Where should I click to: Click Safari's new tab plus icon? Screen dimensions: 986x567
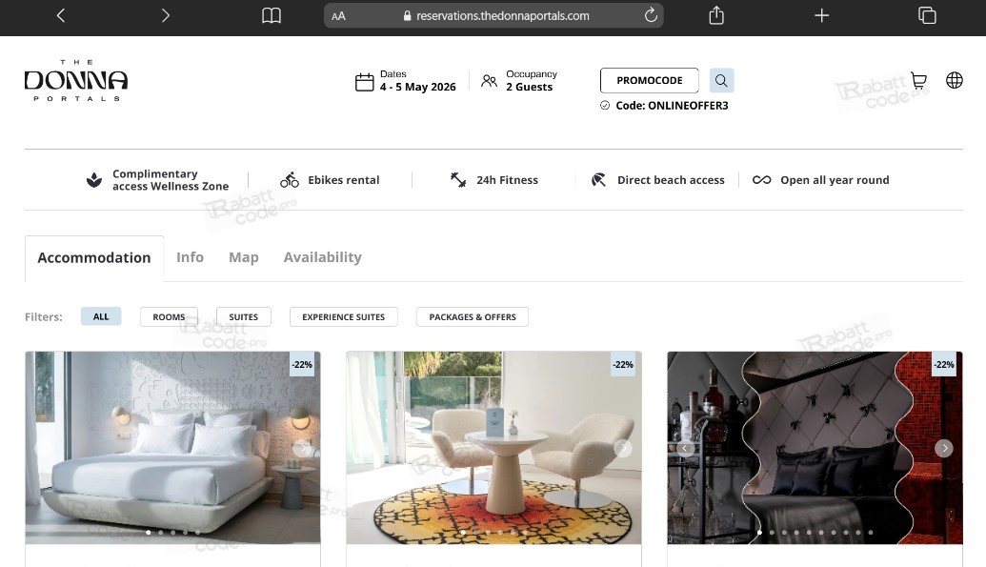[x=821, y=15]
